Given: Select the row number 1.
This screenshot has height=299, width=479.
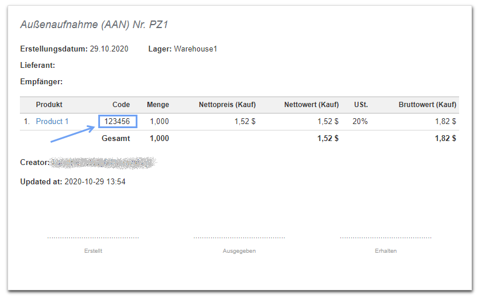Looking at the screenshot, I should click(x=27, y=121).
